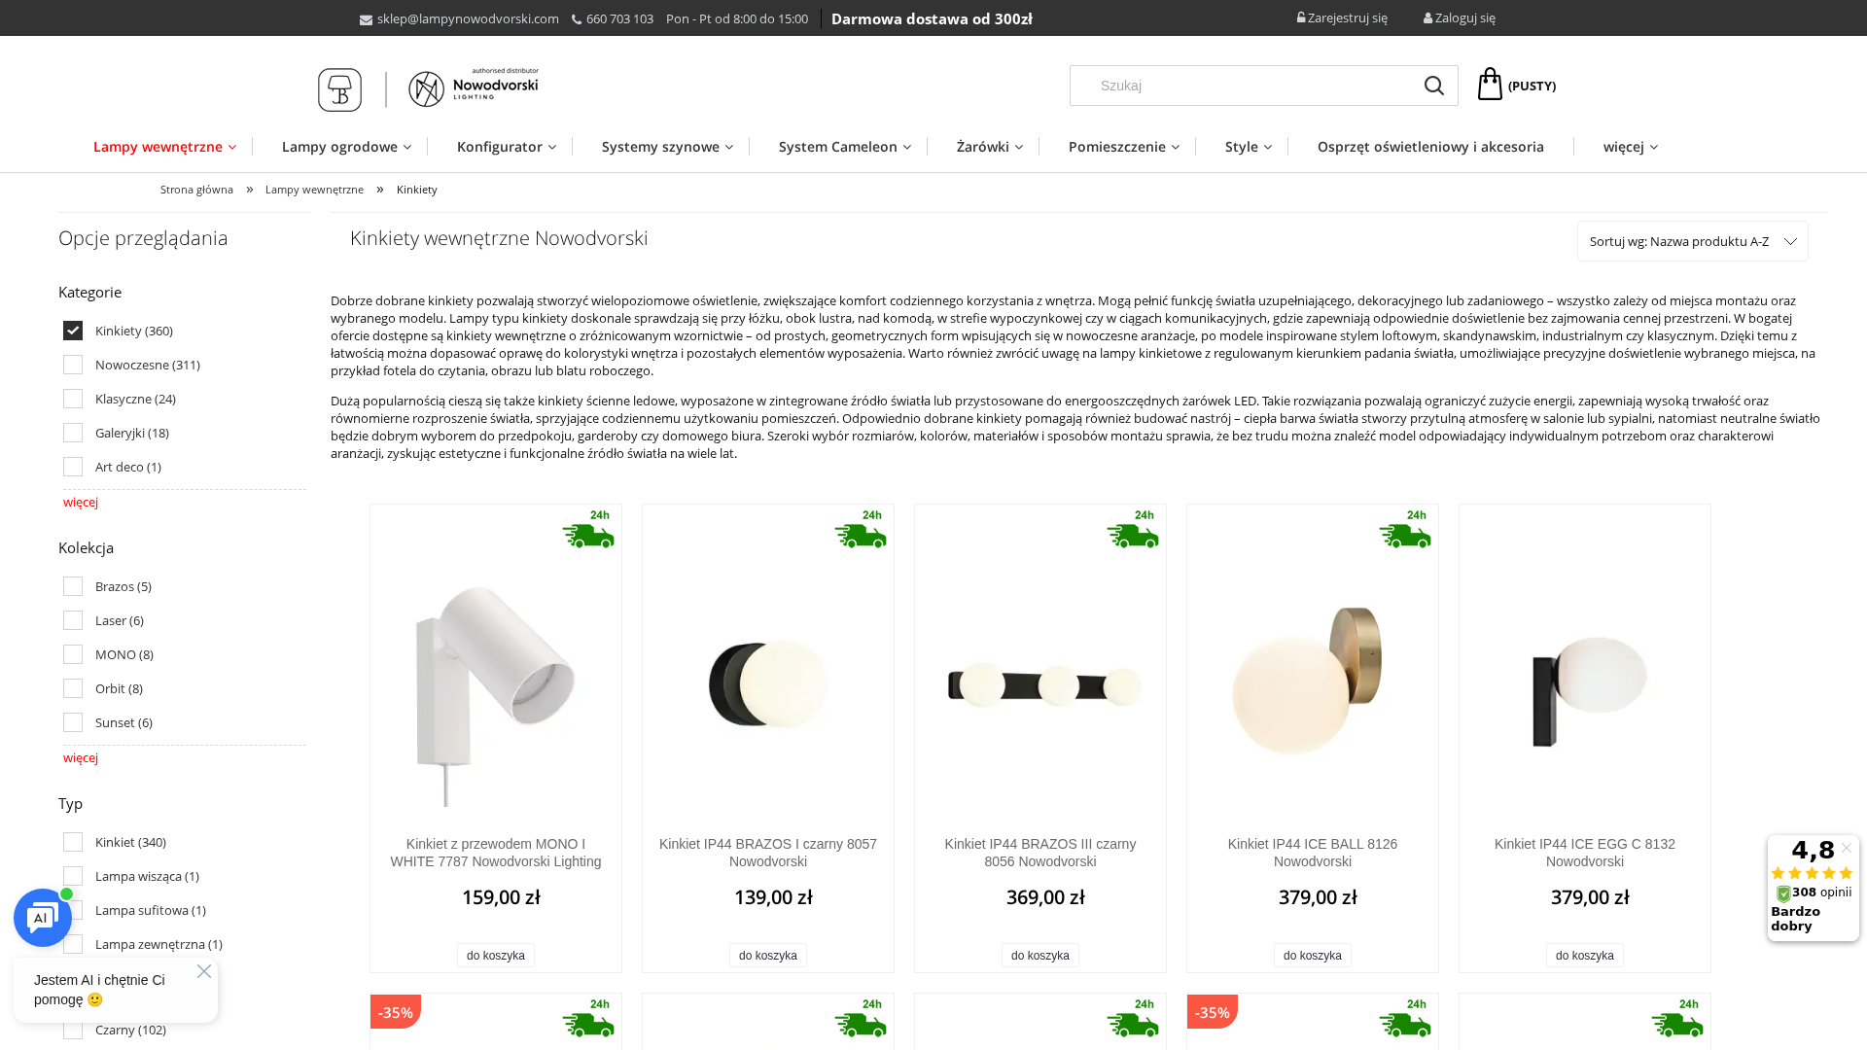
Task: Expand the więcej navigation menu
Action: tap(1631, 147)
